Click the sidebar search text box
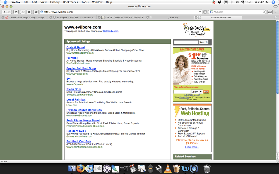The height and width of the screenshot is (174, 279). click(186, 42)
